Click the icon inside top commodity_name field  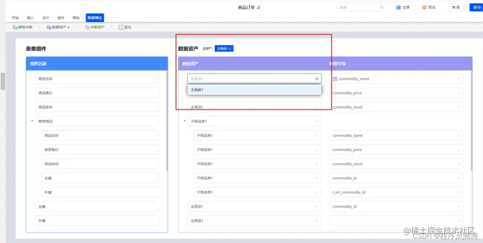point(335,79)
